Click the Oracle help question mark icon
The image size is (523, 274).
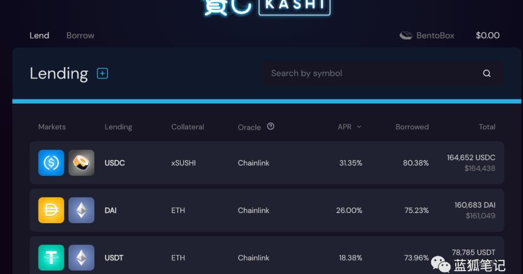pyautogui.click(x=271, y=126)
